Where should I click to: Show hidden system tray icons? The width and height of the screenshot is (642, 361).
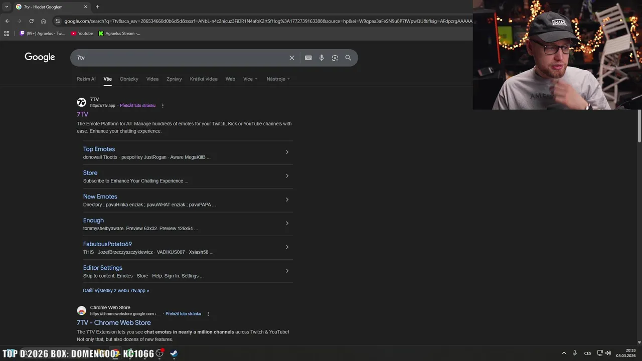tap(564, 353)
